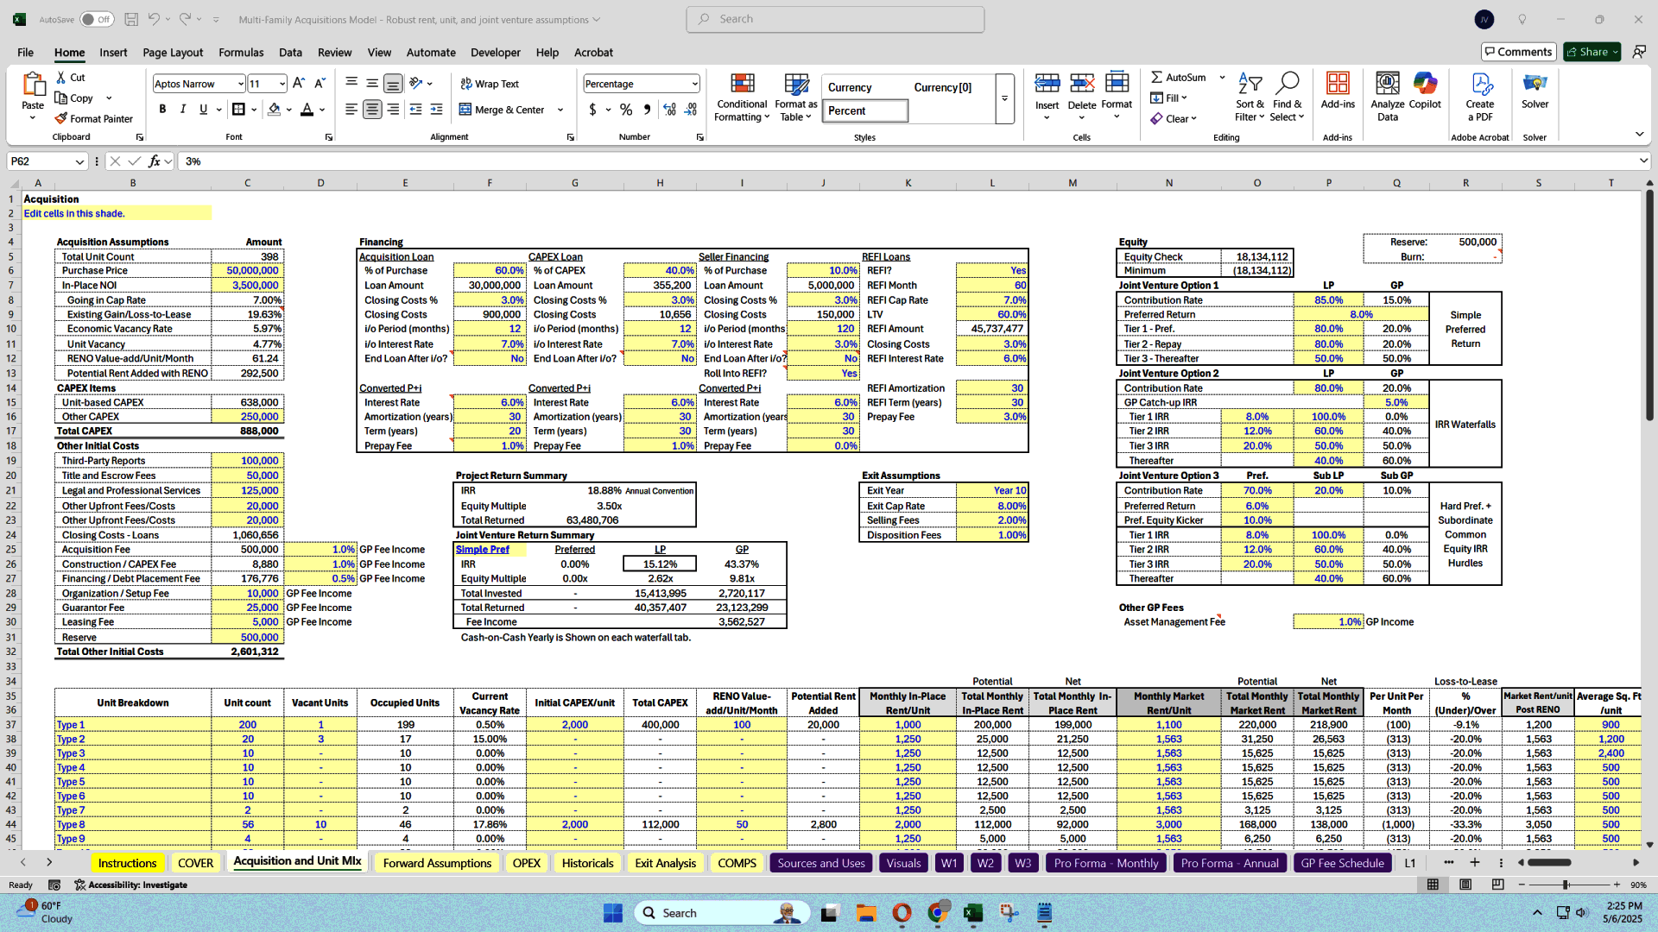The image size is (1658, 932).
Task: Activate the Format Painter tool
Action: (x=93, y=118)
